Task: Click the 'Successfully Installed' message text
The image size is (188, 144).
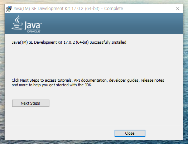Action: 69,42
